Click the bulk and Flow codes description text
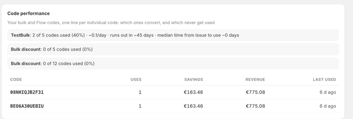The width and height of the screenshot is (353, 119). coord(111,23)
